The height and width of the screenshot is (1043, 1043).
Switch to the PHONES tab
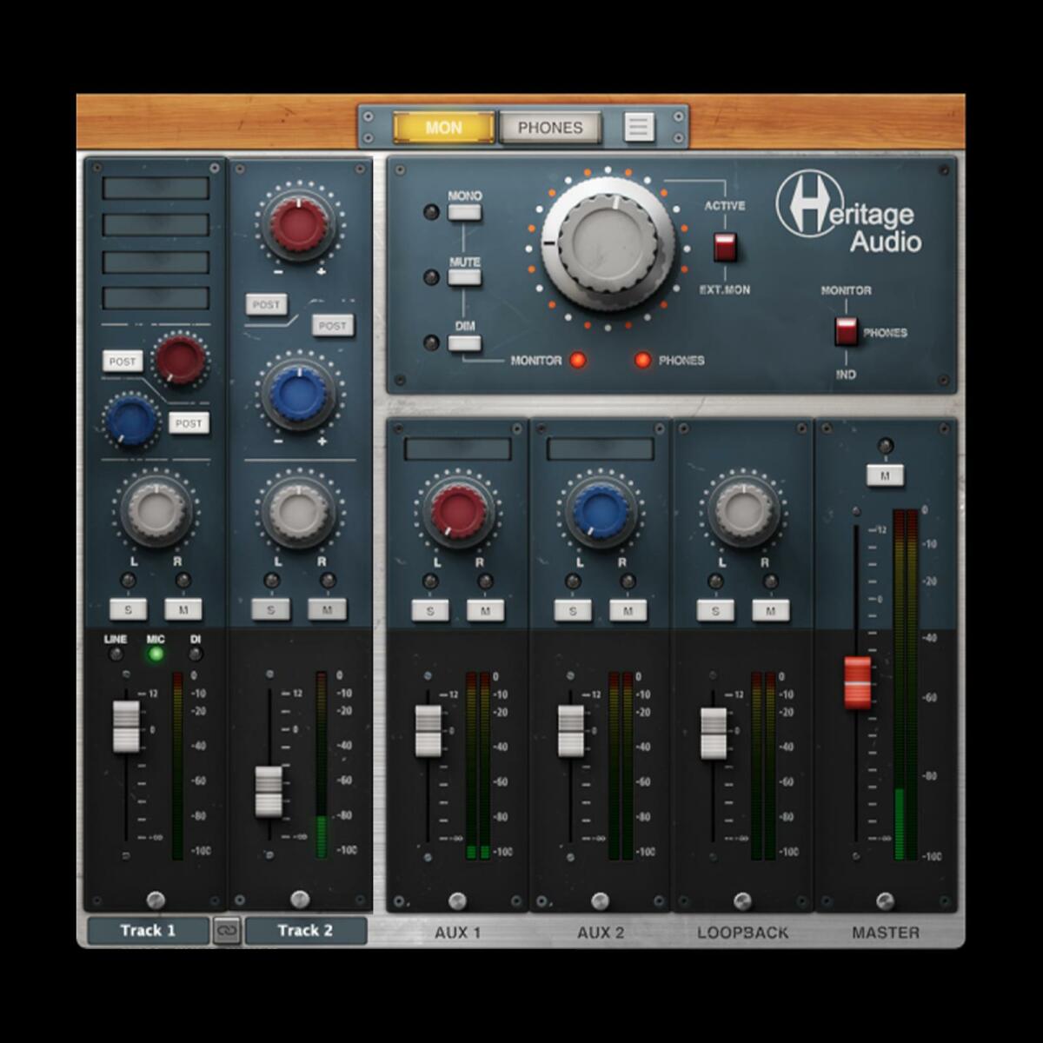pos(550,128)
